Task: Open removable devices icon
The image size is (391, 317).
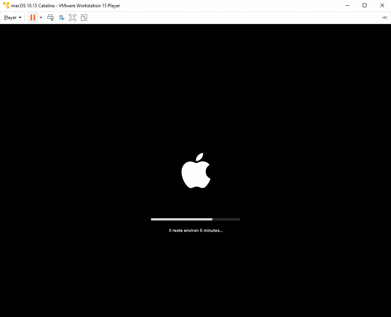Action: 61,18
